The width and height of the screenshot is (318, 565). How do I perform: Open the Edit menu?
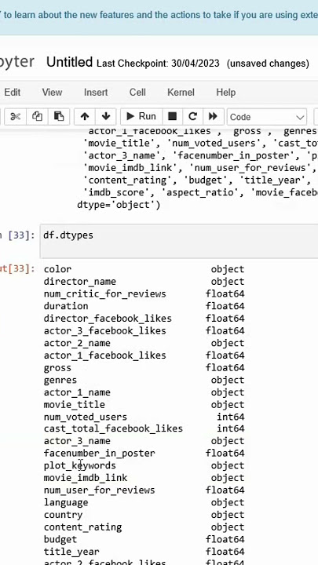(13, 93)
